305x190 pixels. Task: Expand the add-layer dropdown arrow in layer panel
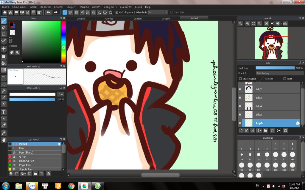pos(261,131)
